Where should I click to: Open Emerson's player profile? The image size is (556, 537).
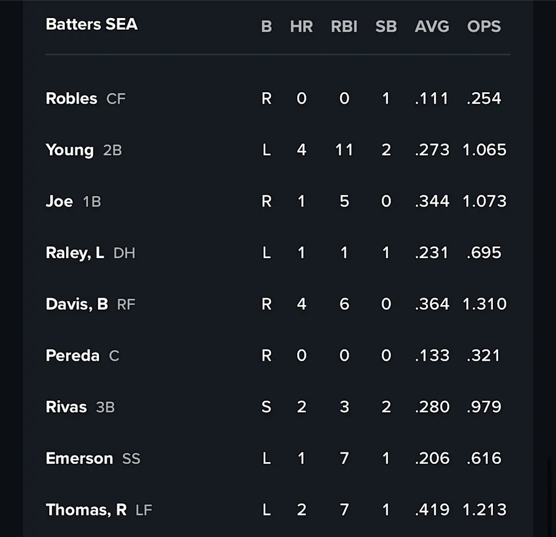pyautogui.click(x=79, y=458)
